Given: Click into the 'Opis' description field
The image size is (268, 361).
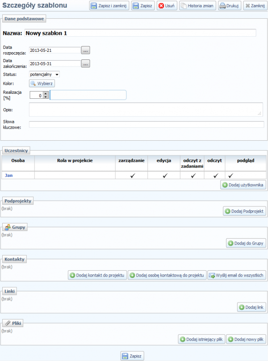Looking at the screenshot, I should [x=146, y=109].
